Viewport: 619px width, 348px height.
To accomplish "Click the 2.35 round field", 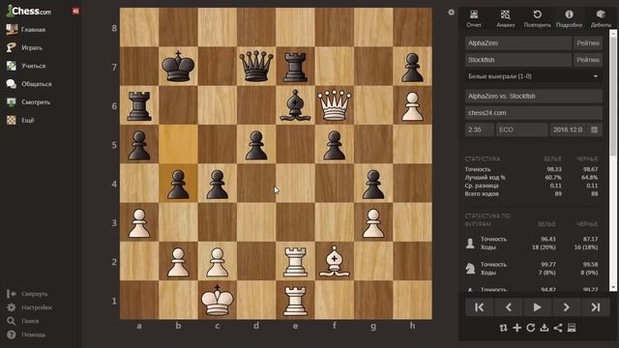I will point(479,130).
